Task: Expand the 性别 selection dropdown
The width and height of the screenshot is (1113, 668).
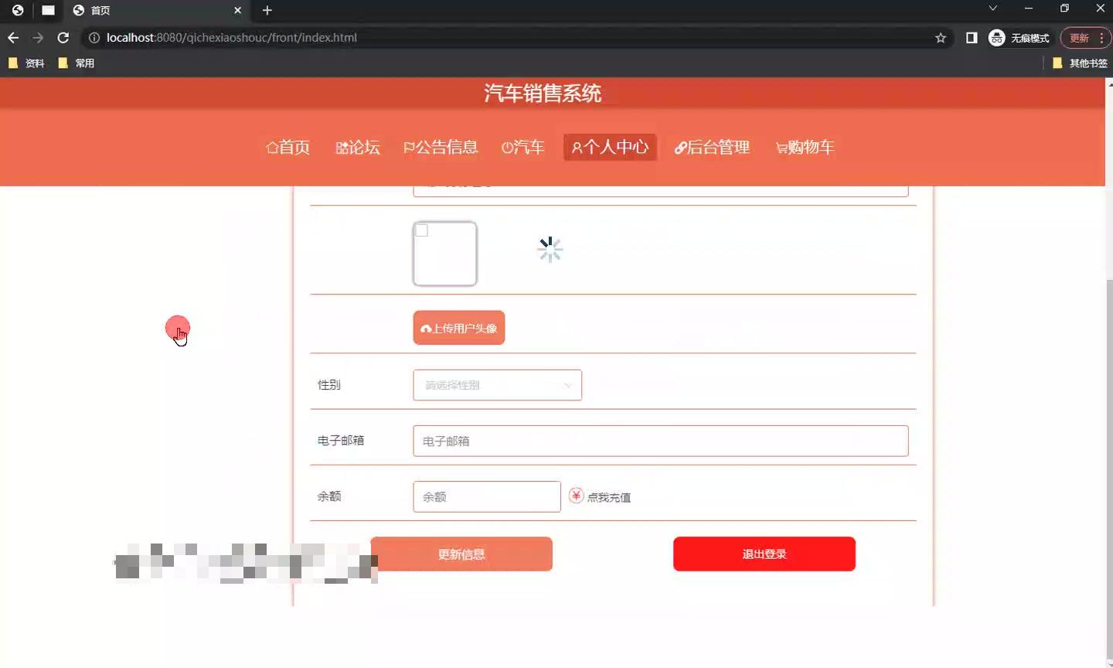Action: pyautogui.click(x=497, y=385)
